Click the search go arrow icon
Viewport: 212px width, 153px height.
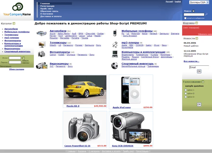(x=193, y=11)
